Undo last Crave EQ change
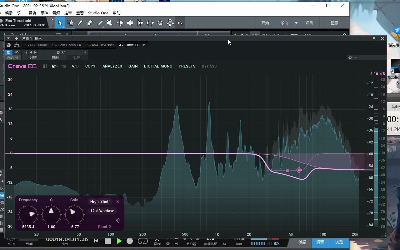Viewport: 400px width, 250px height. click(x=55, y=66)
